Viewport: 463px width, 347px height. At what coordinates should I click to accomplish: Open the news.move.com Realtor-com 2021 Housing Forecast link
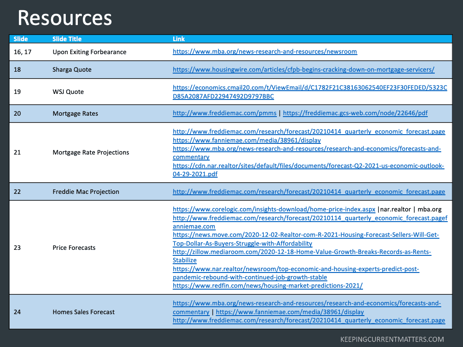tap(306, 239)
